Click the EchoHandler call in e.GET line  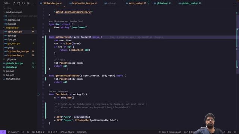coord(83,120)
